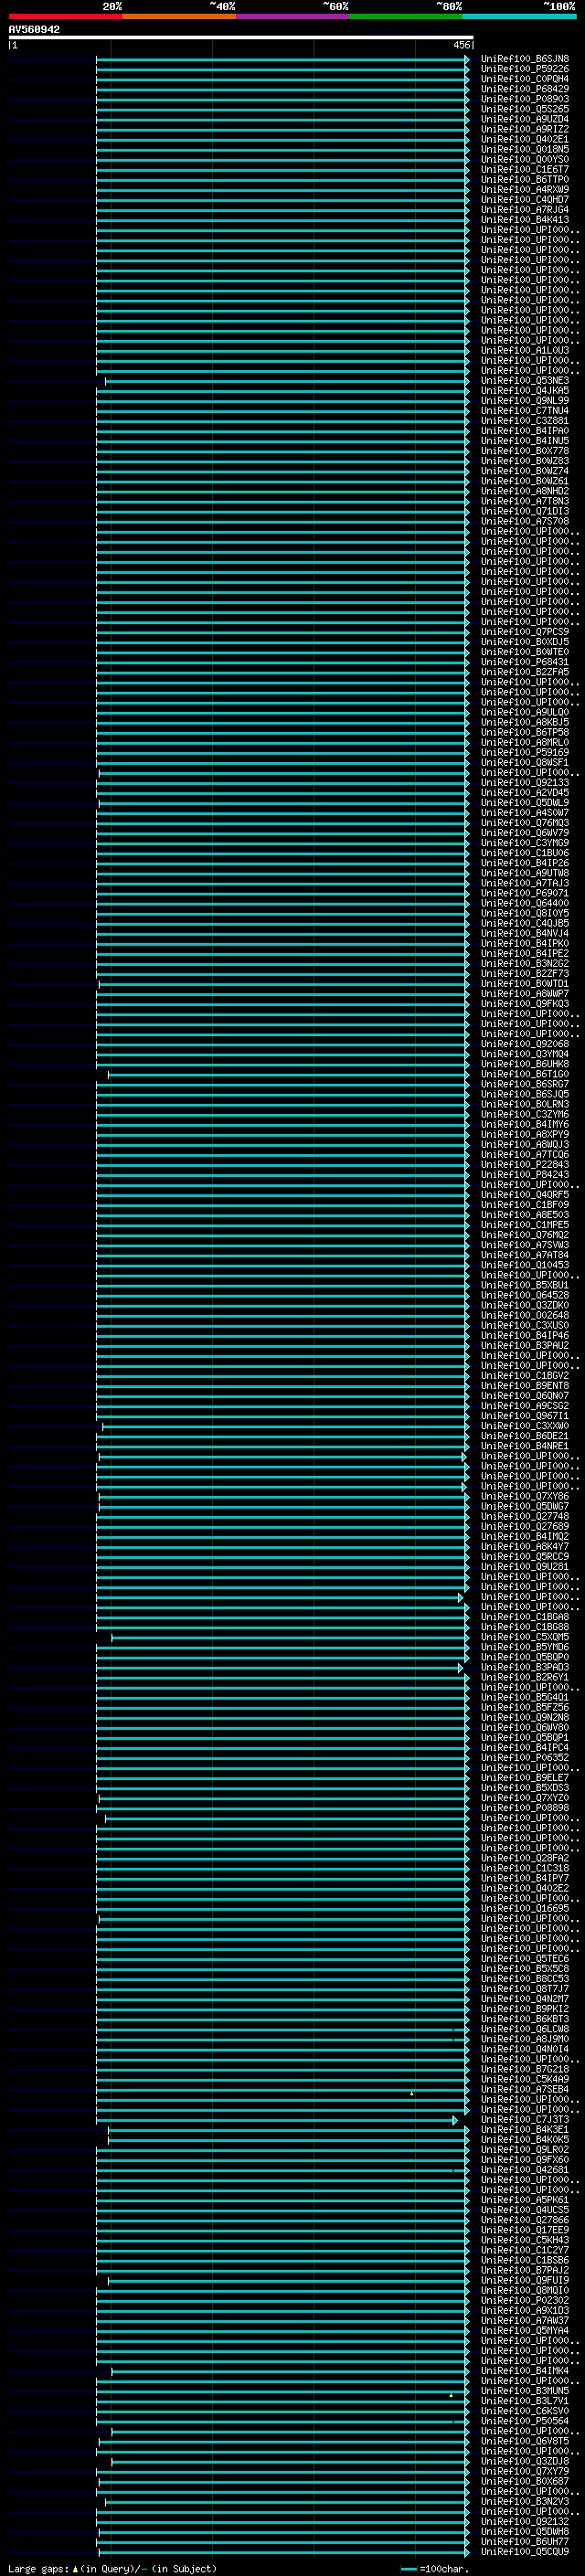
Task: Select label UniRef100_P68431
Action: tap(525, 662)
